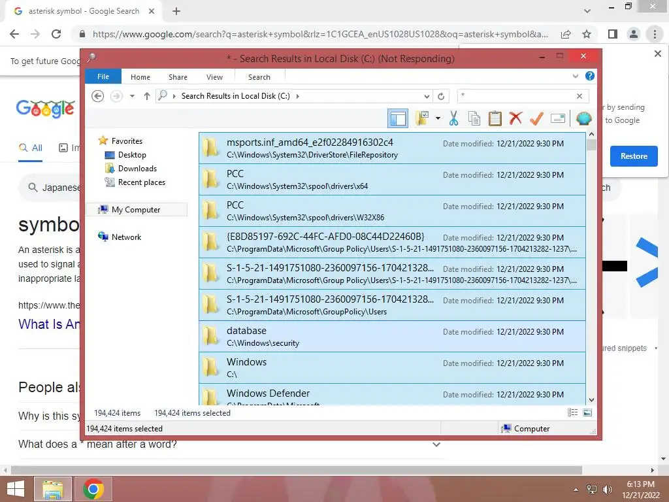Image resolution: width=669 pixels, height=502 pixels.
Task: Switch to details view in status bar
Action: [x=572, y=412]
